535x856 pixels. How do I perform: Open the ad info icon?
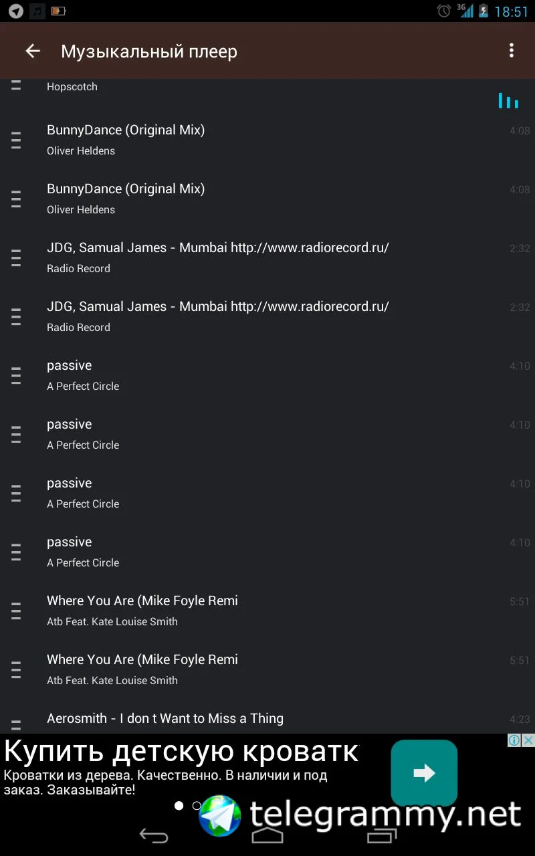[514, 740]
